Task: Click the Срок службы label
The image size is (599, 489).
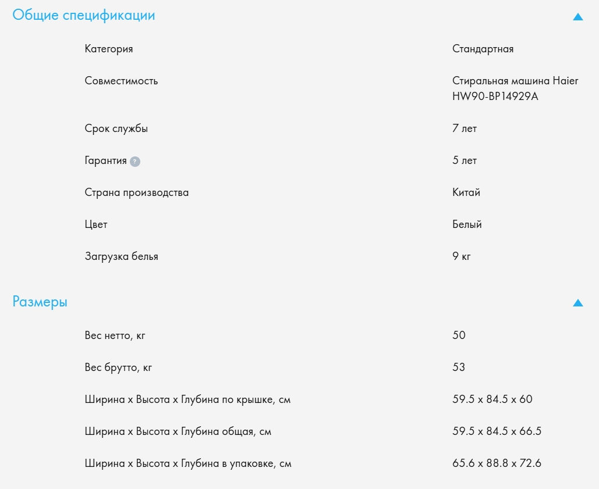Action: click(x=116, y=129)
